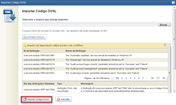
Task: Click the Mensagem column header
Action: pyautogui.click(x=124, y=84)
